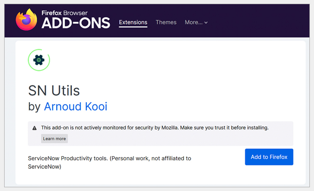The width and height of the screenshot is (314, 191).
Task: Switch to the Extensions tab
Action: [133, 22]
